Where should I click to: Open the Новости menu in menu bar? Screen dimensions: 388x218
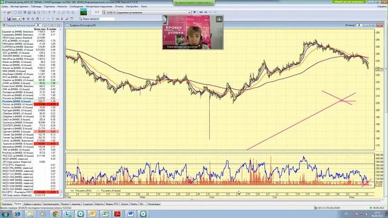point(62,7)
